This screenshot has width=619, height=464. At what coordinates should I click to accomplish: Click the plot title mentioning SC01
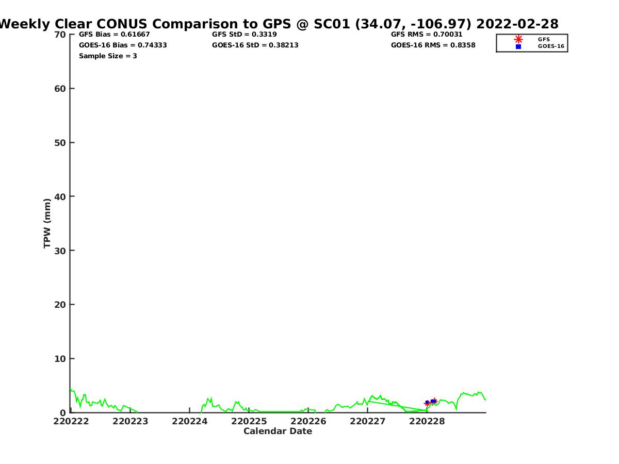[x=279, y=24]
